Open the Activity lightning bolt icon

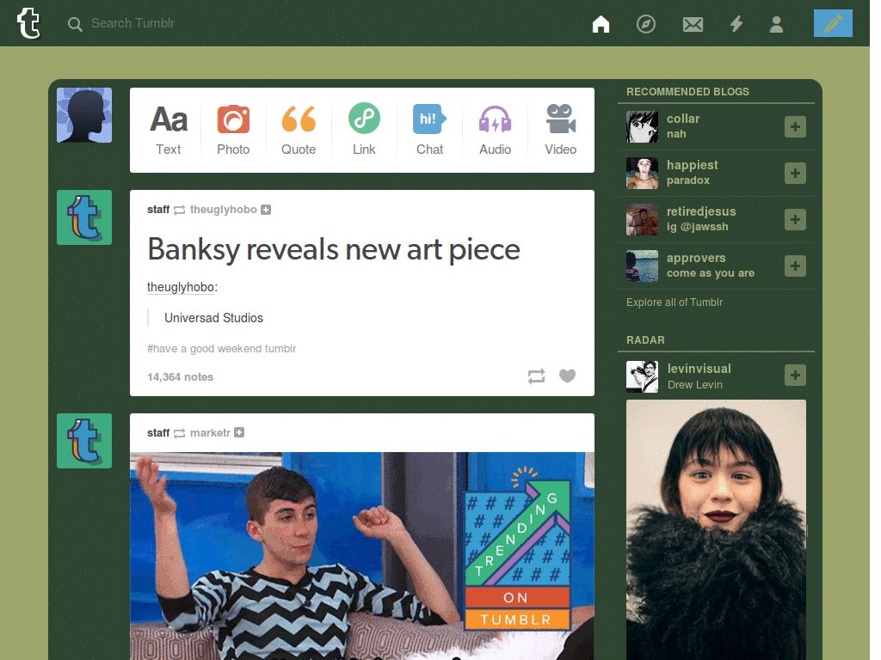coord(736,24)
